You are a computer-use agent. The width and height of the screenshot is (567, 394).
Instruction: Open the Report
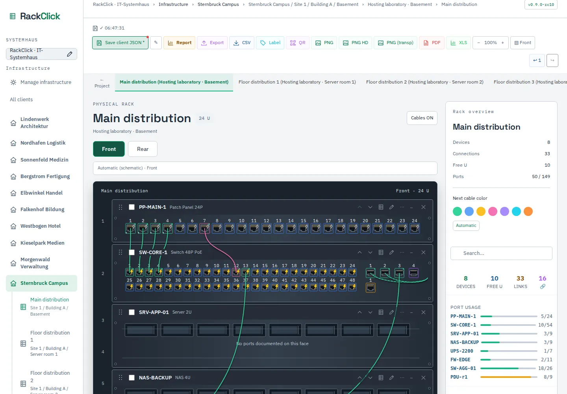tap(180, 43)
